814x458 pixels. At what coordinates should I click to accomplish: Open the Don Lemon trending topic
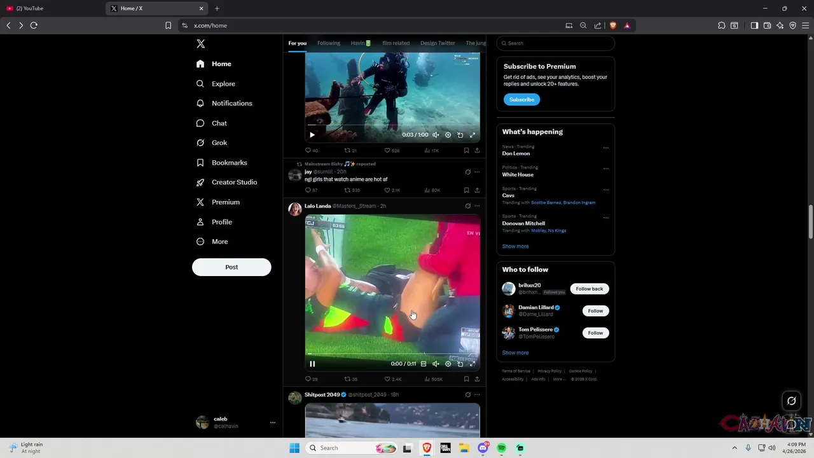(x=516, y=153)
